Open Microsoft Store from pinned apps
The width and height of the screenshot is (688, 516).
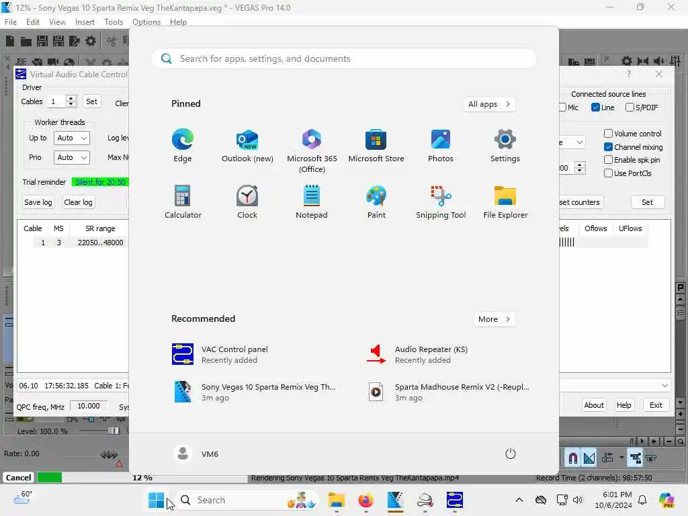coord(376,146)
